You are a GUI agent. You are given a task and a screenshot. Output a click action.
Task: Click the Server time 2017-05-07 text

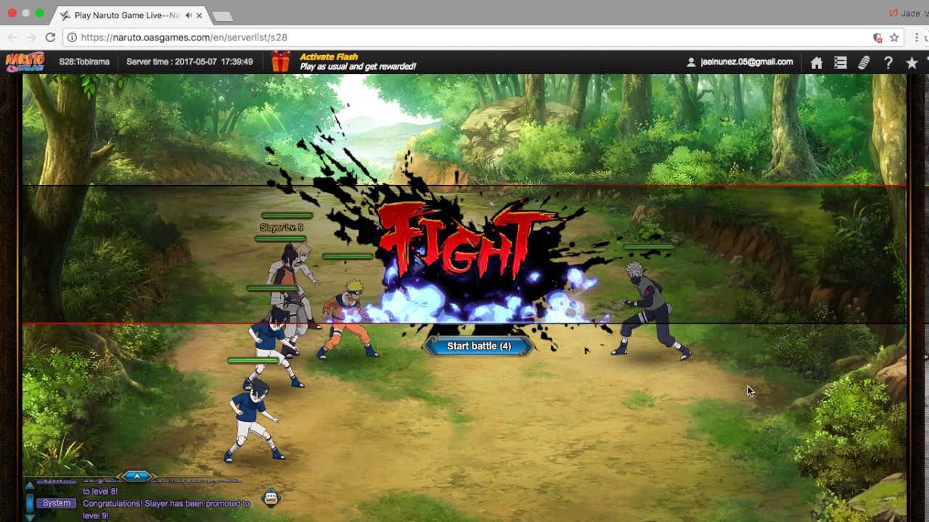click(x=189, y=62)
